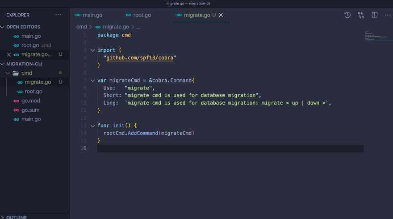The height and width of the screenshot is (219, 393).
Task: Click migrateCmd variable name on line 7
Action: pyautogui.click(x=125, y=81)
